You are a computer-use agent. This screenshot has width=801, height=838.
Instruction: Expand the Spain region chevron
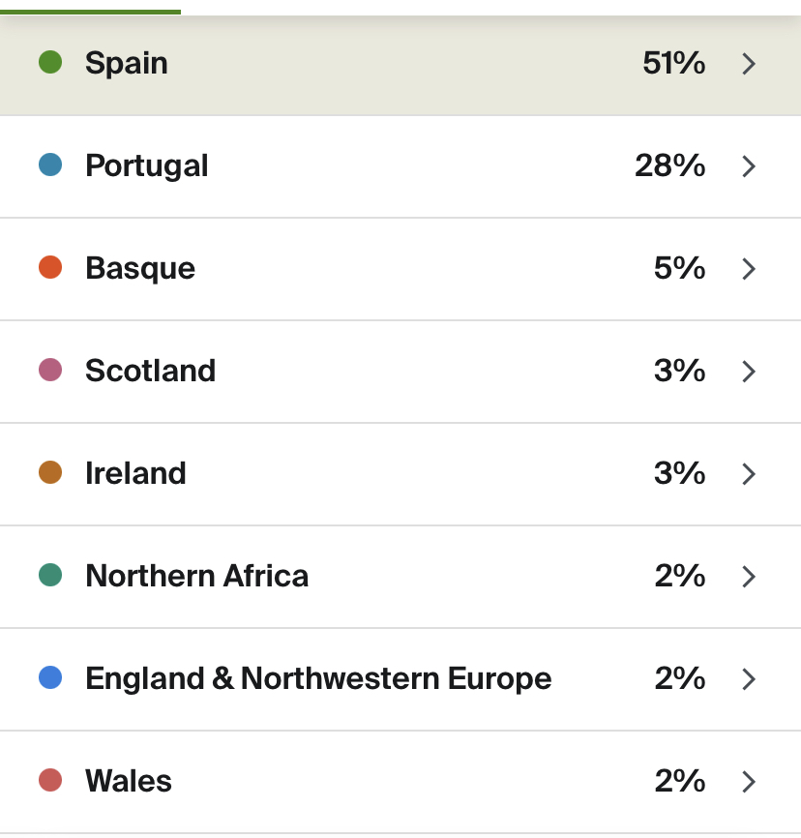(749, 64)
